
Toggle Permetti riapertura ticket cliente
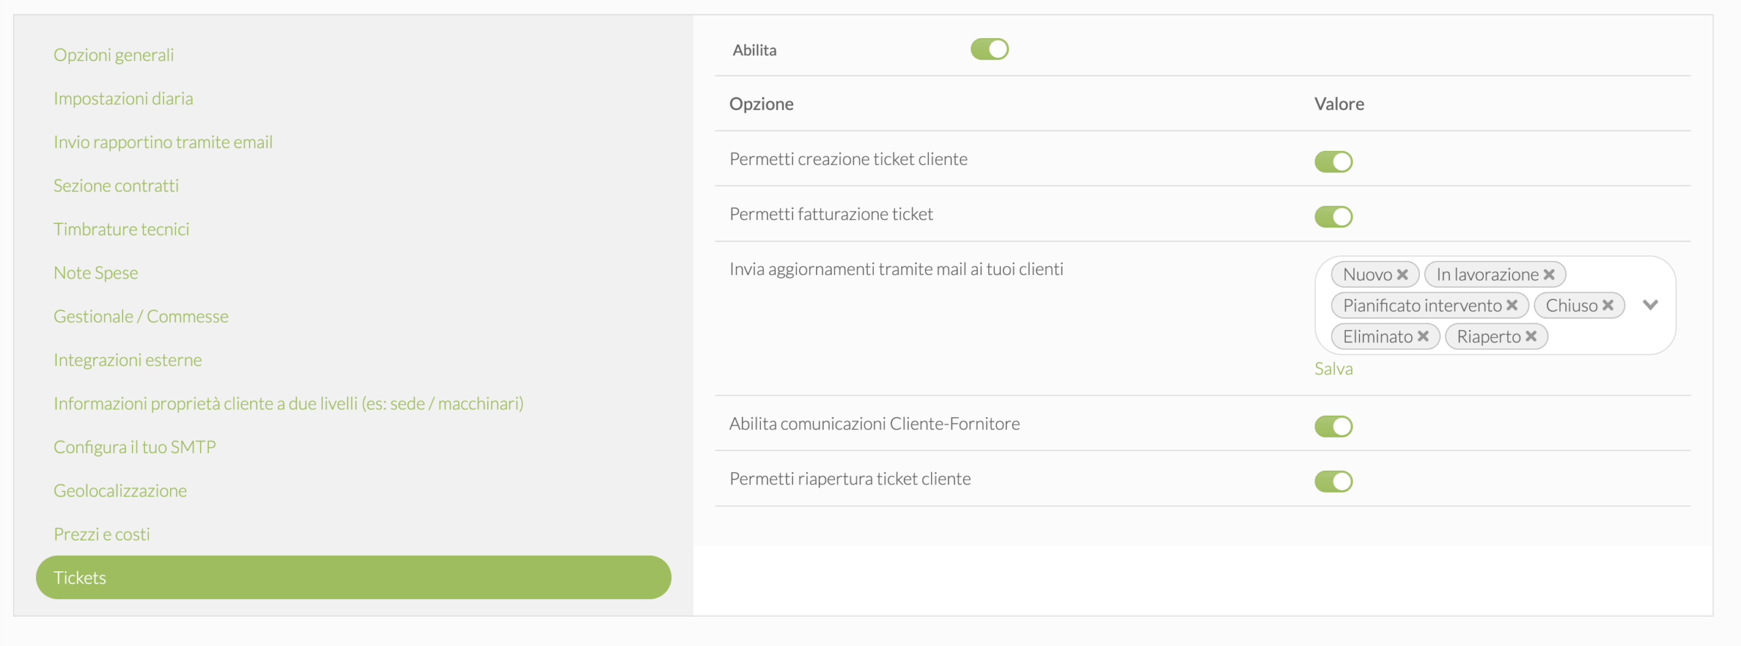pyautogui.click(x=1333, y=482)
